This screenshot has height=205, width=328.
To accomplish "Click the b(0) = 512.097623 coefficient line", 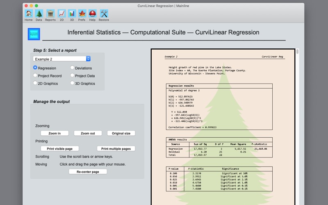I will tap(180, 96).
